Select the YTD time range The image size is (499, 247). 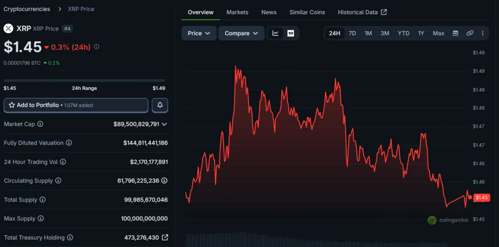click(x=404, y=33)
